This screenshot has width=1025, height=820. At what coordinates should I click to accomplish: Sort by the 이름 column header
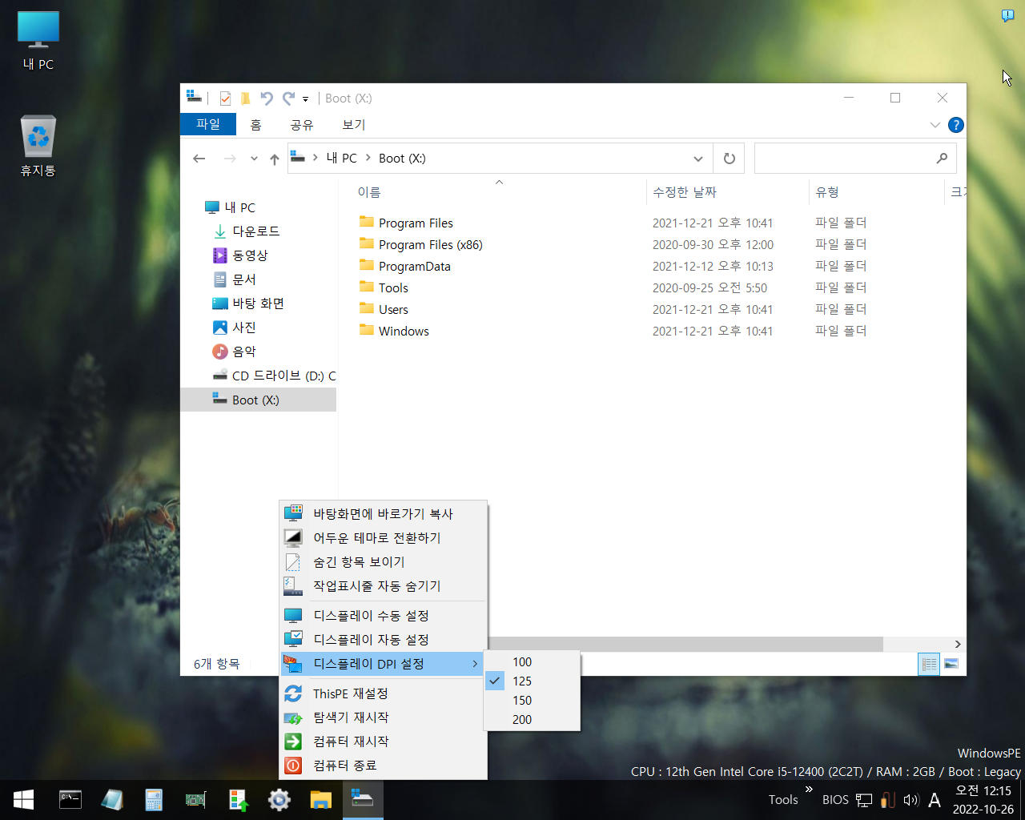point(499,192)
